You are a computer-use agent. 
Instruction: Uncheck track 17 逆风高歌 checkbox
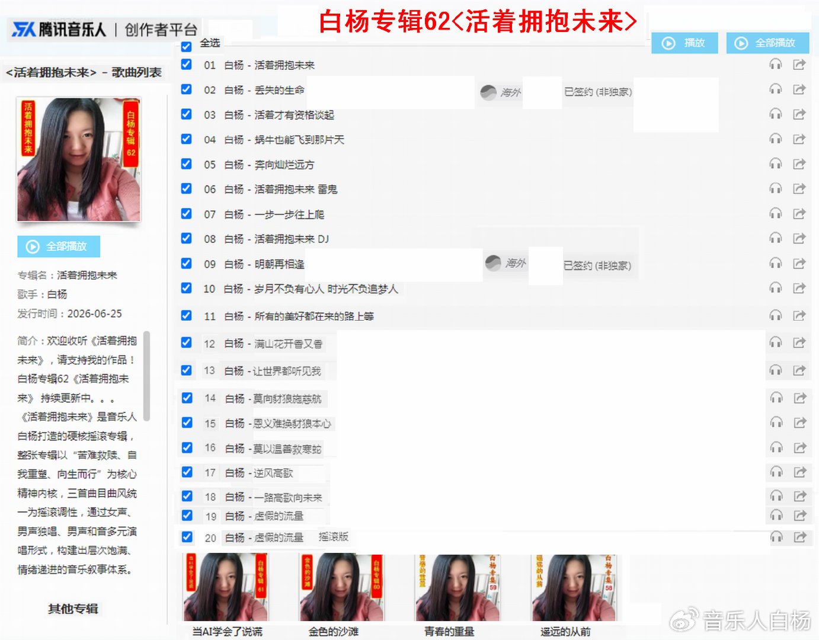187,472
